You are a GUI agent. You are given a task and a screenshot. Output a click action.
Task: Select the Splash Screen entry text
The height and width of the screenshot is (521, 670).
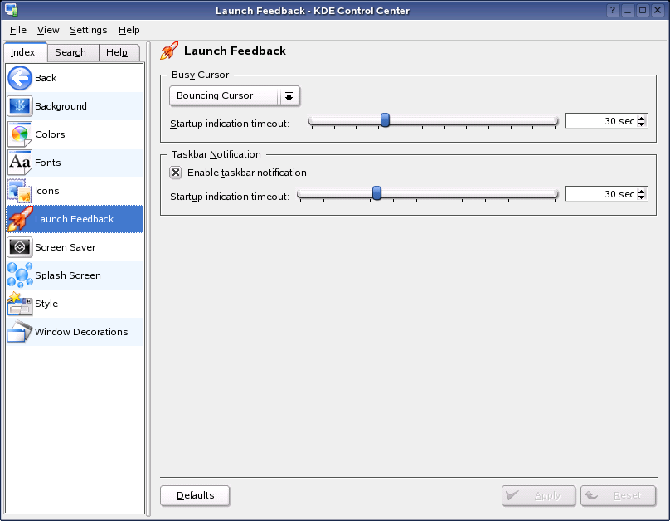coord(68,275)
